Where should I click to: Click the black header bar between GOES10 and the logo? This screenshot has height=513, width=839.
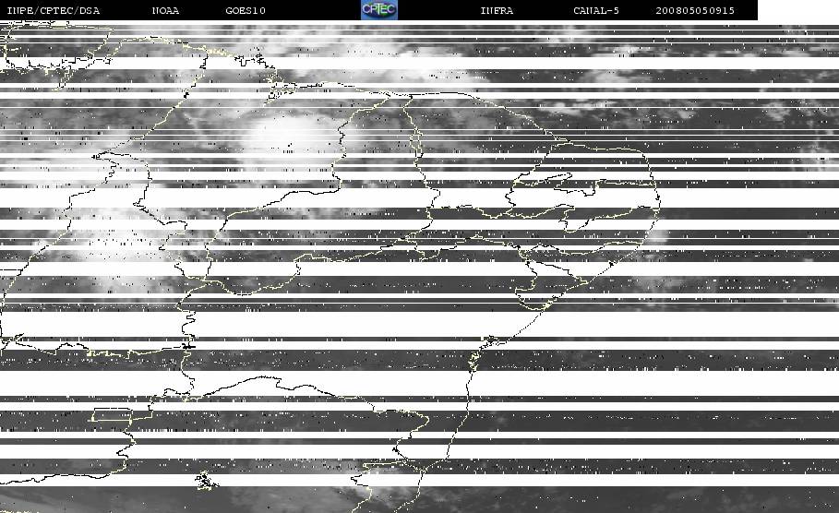[x=313, y=10]
